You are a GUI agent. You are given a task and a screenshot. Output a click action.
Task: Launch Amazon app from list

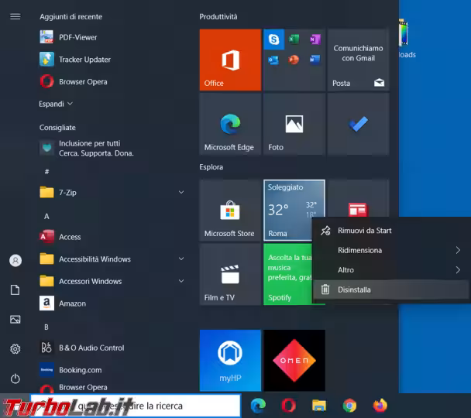coord(63,303)
